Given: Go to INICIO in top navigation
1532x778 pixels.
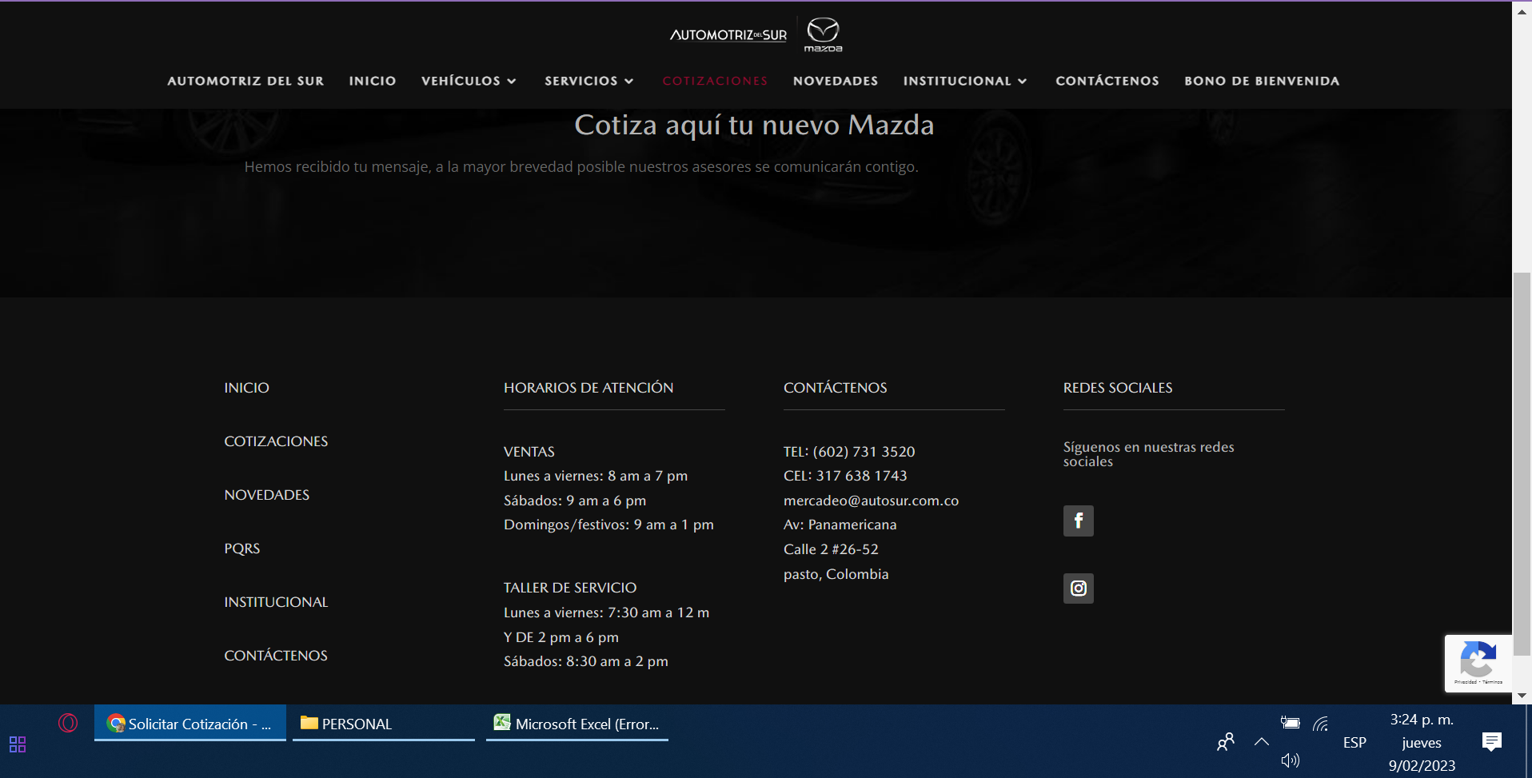Looking at the screenshot, I should [373, 81].
